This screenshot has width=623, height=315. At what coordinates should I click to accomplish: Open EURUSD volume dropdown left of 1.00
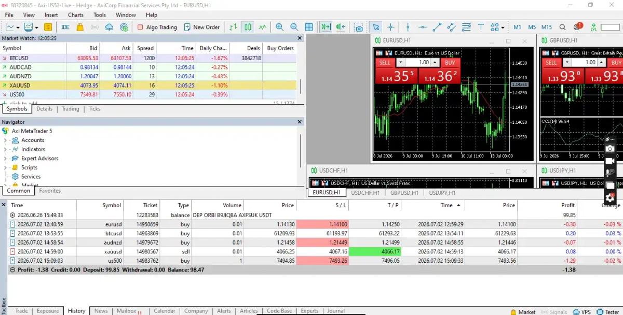click(x=400, y=63)
